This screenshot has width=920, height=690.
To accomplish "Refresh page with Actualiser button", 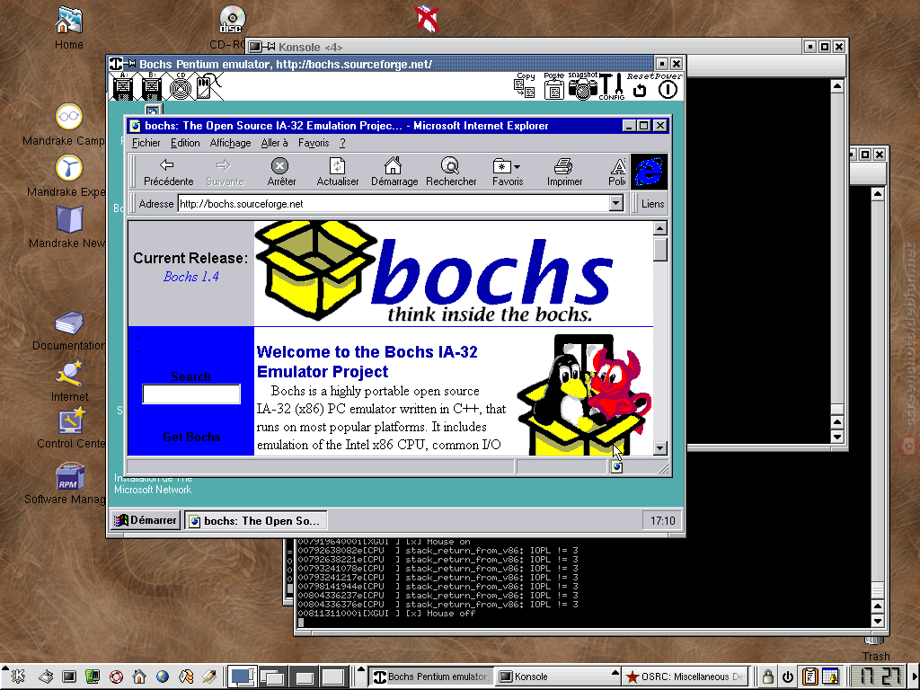I will 338,172.
